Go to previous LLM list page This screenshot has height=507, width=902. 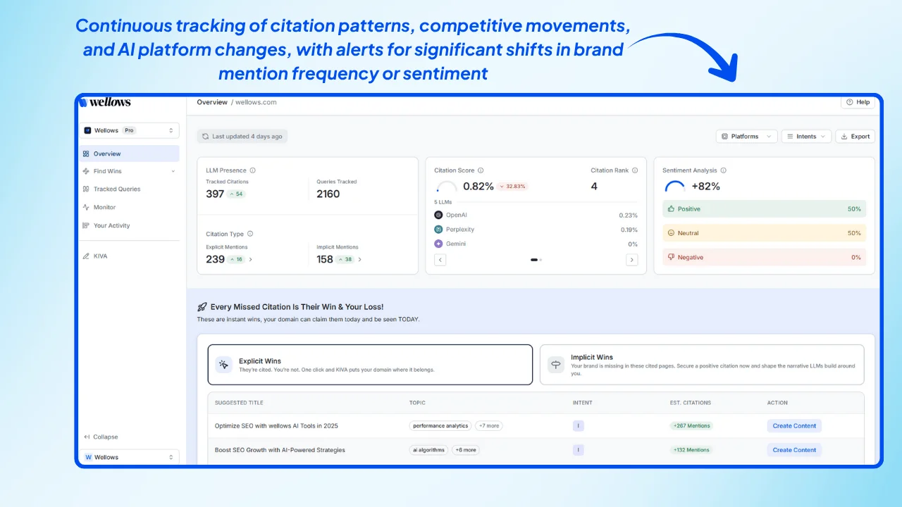tap(440, 260)
